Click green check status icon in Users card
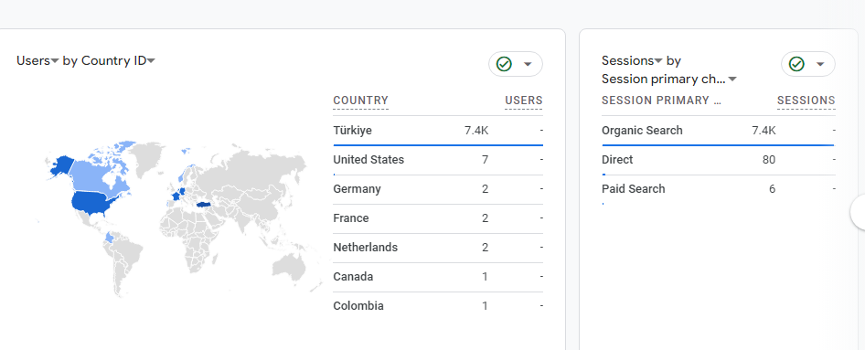 [504, 64]
